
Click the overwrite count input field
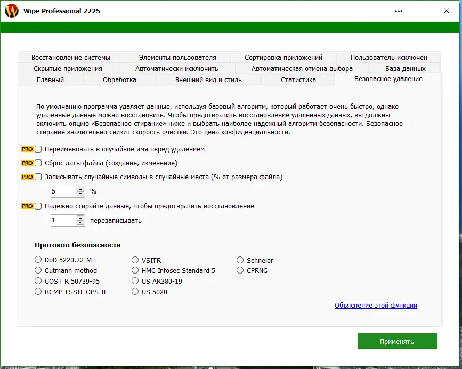[64, 220]
